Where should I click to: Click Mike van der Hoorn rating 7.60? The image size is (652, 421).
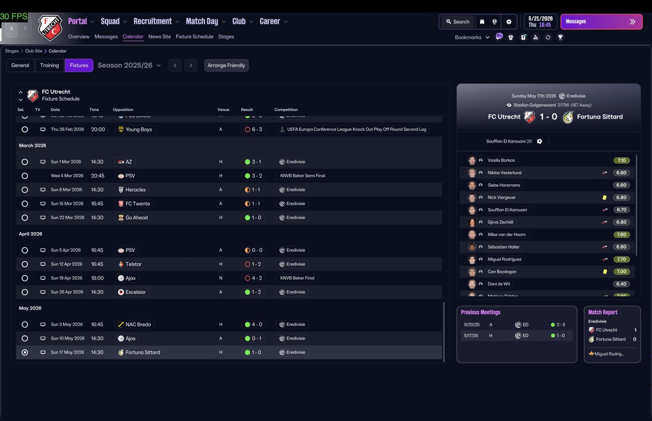621,235
